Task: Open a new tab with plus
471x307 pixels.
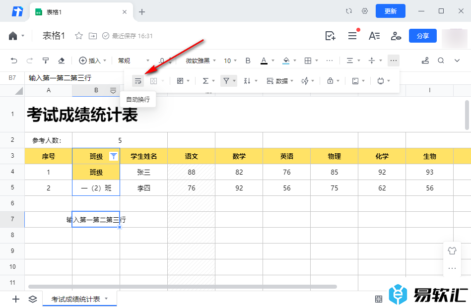Action: pos(142,12)
